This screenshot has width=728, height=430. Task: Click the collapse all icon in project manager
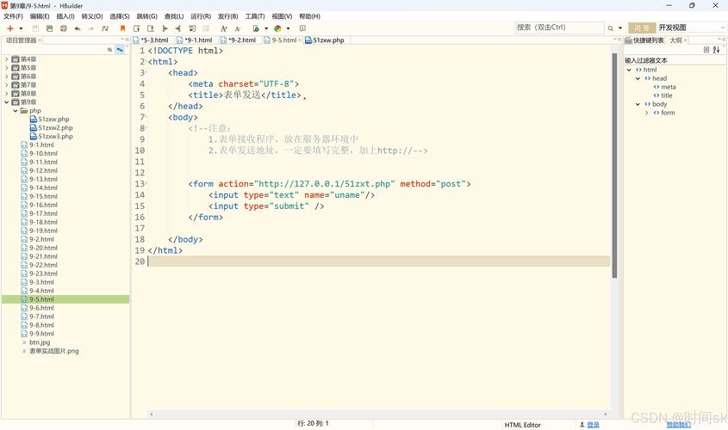(109, 50)
